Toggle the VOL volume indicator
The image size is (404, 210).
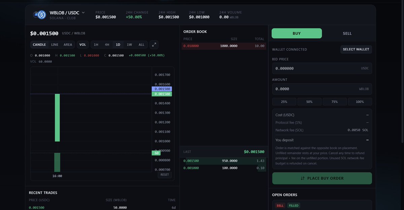[83, 44]
